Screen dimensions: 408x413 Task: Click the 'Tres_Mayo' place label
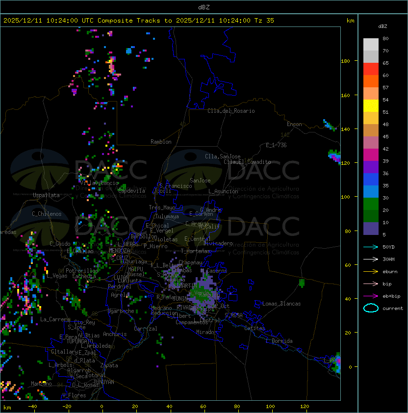(x=162, y=207)
